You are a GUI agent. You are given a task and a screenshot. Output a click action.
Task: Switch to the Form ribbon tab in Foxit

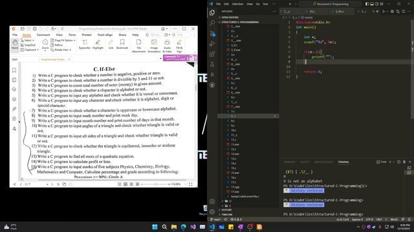click(x=72, y=35)
